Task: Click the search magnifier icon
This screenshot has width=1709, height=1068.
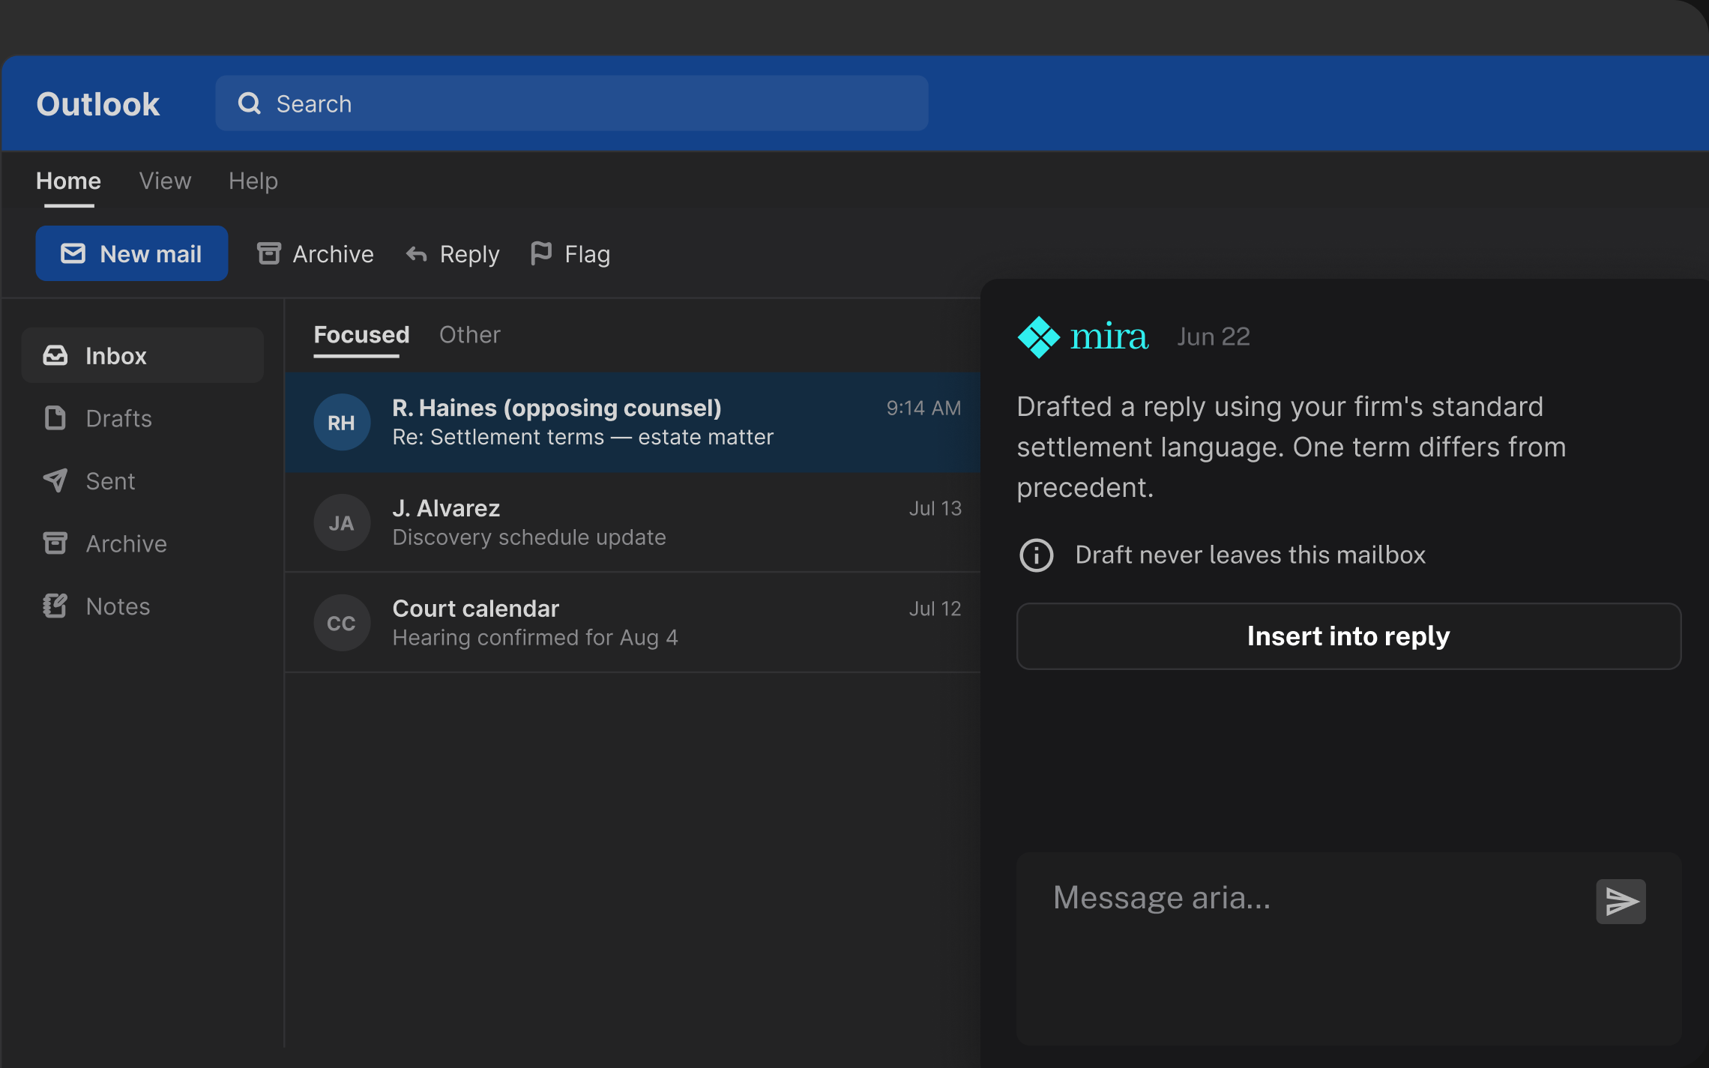Action: click(250, 103)
